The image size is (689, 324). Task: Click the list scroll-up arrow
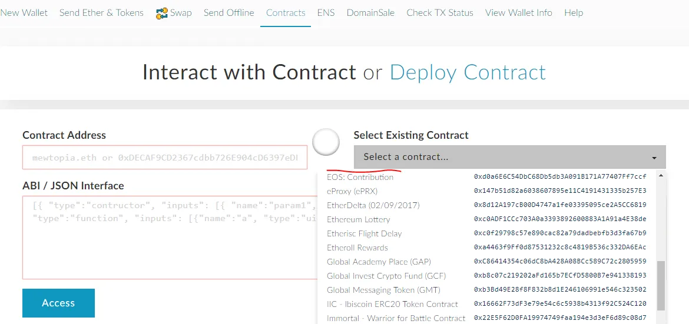click(x=660, y=176)
